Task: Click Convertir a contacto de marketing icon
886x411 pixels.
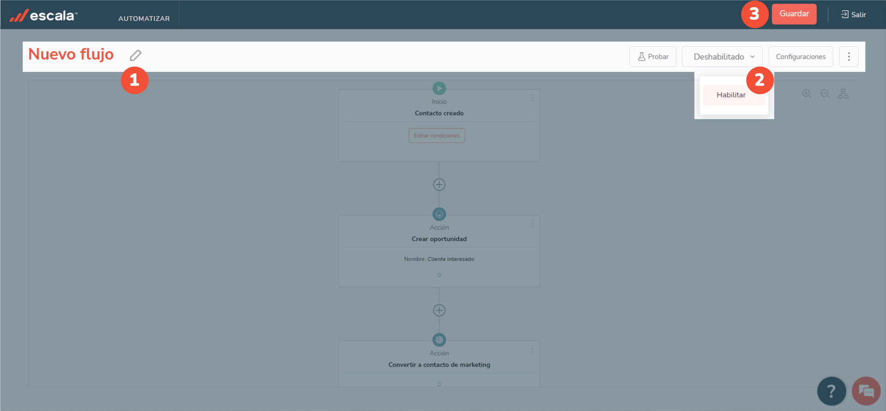Action: tap(439, 340)
